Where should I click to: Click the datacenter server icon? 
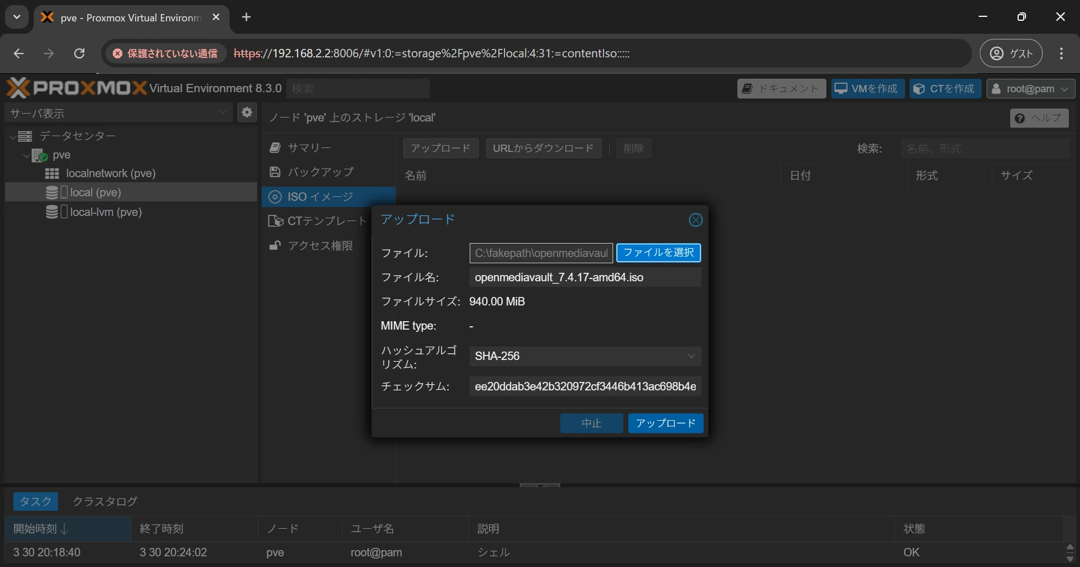coord(25,136)
